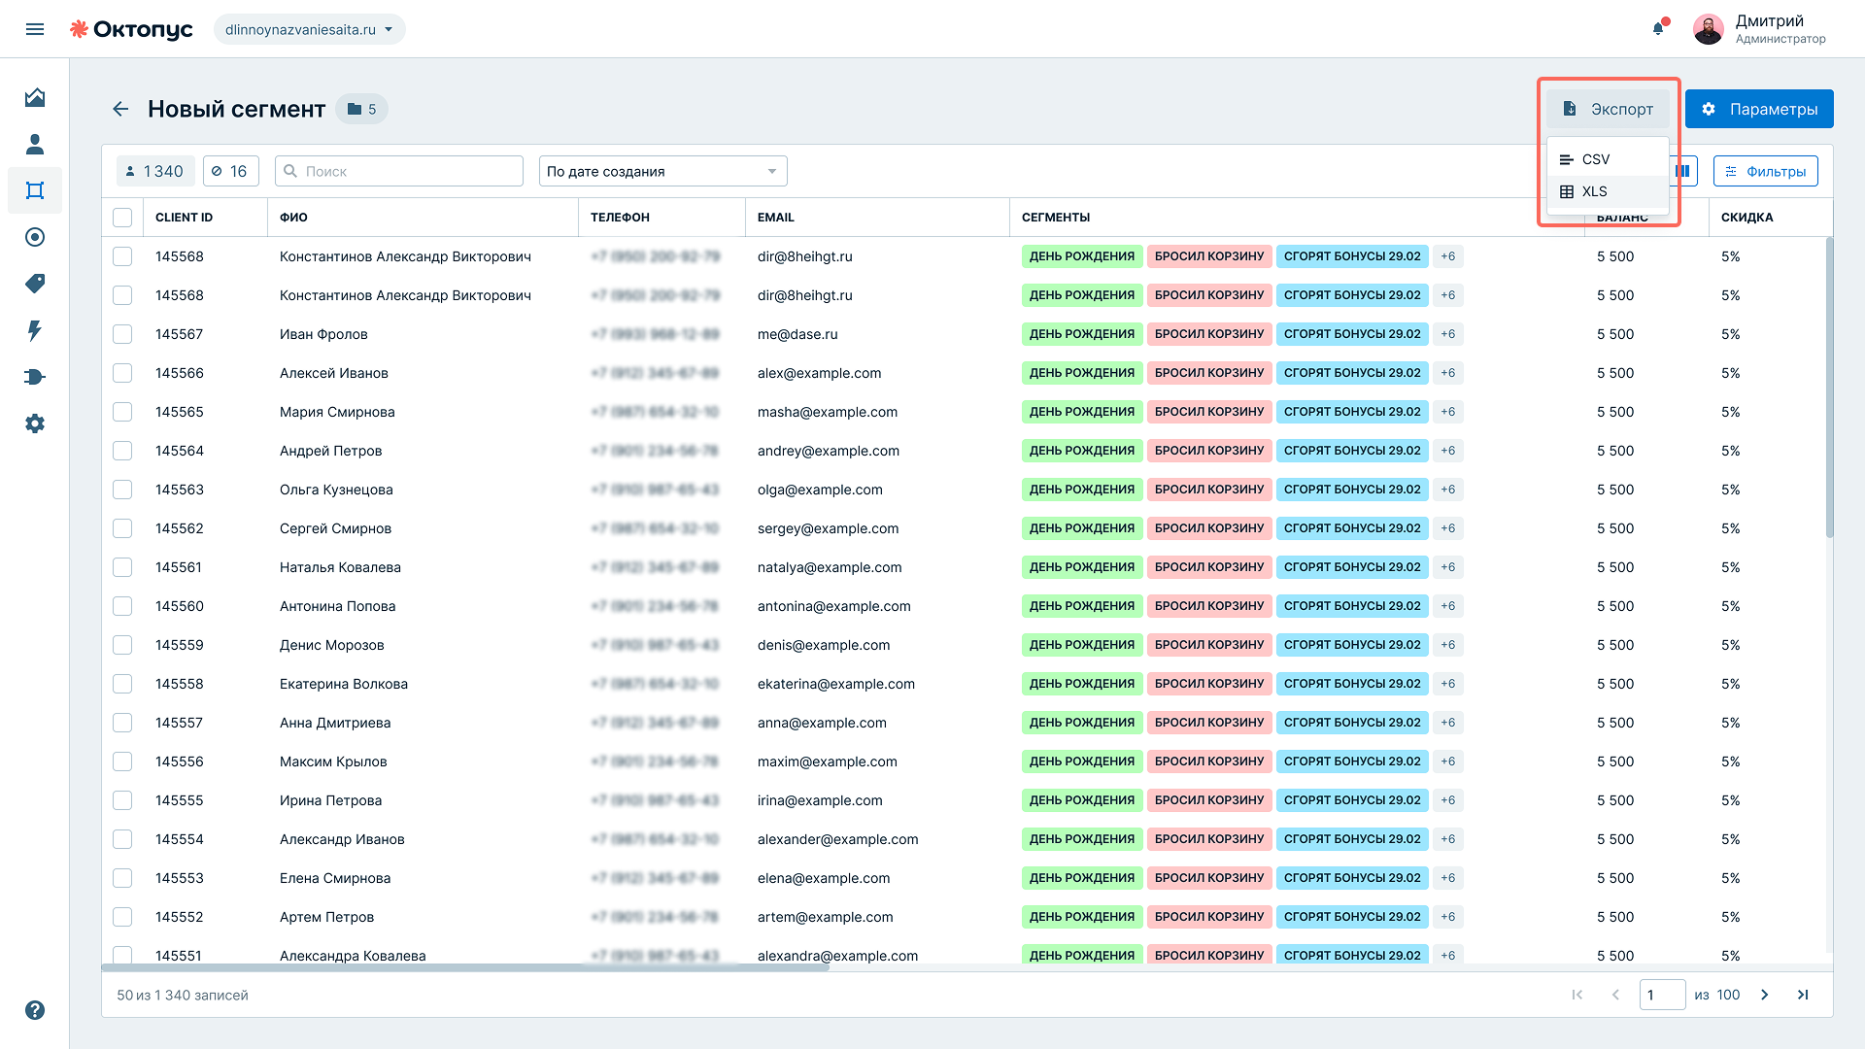This screenshot has height=1049, width=1865.
Task: Open the hamburger menu
Action: pyautogui.click(x=35, y=29)
